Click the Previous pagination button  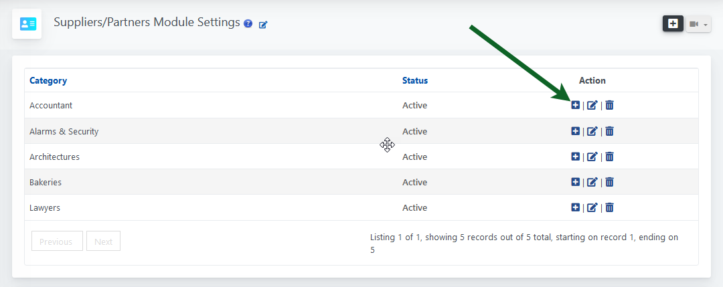coord(57,242)
